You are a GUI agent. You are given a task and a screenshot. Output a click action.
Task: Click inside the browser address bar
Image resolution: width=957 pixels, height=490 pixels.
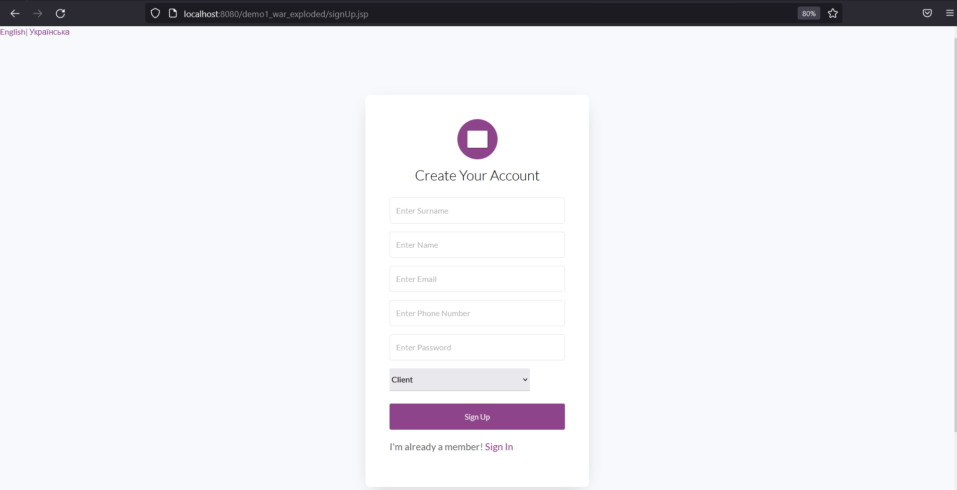click(x=402, y=14)
